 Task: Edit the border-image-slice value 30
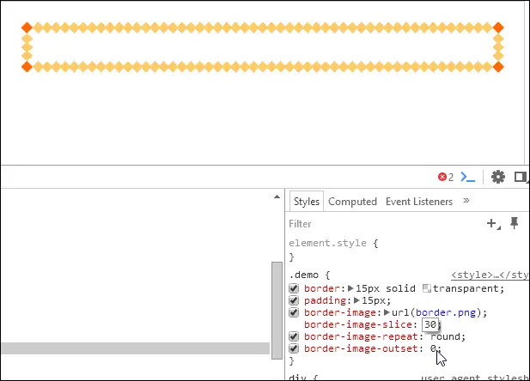430,324
